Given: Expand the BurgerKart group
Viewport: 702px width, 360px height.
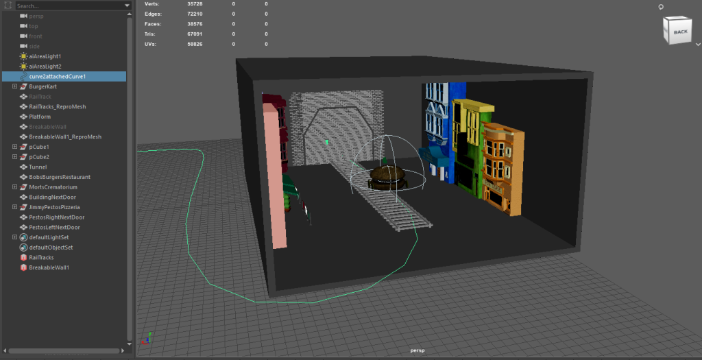Looking at the screenshot, I should pos(14,87).
